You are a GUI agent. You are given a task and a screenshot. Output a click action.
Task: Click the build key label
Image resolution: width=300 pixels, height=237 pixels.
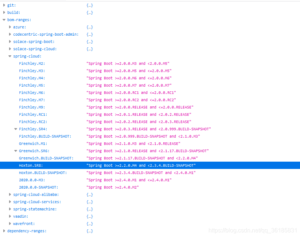[14, 12]
